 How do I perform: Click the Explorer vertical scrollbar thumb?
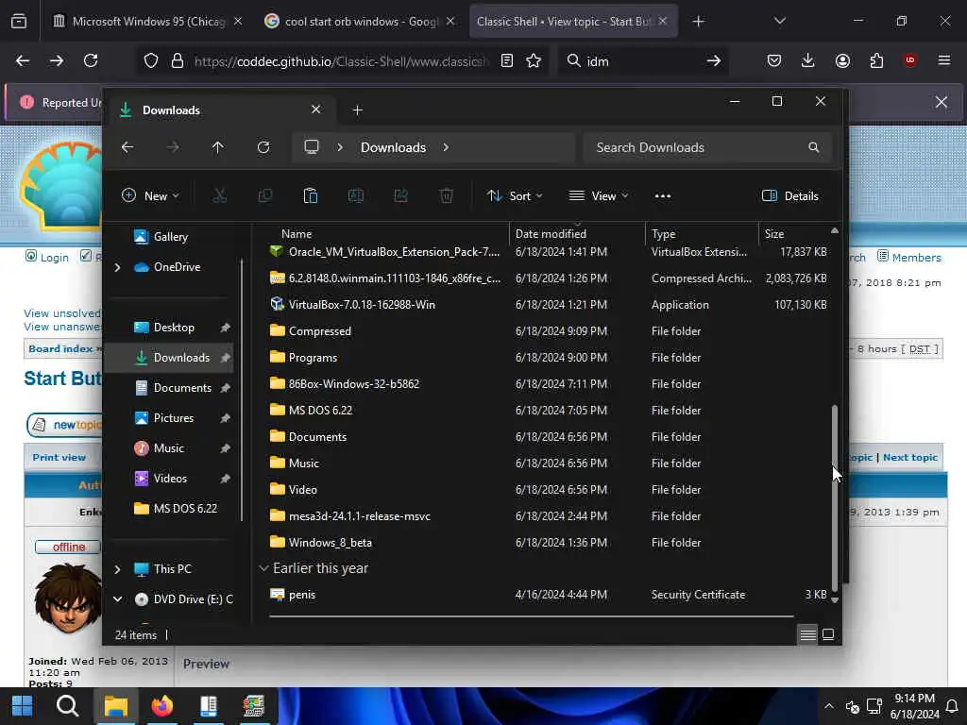pos(835,498)
